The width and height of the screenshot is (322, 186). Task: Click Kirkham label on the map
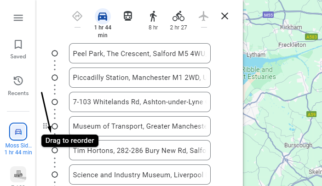tap(291, 27)
